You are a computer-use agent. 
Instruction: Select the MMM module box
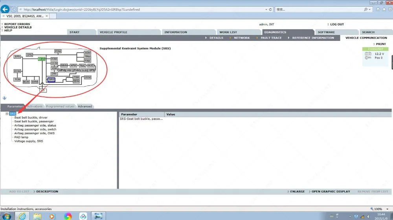pos(64,65)
